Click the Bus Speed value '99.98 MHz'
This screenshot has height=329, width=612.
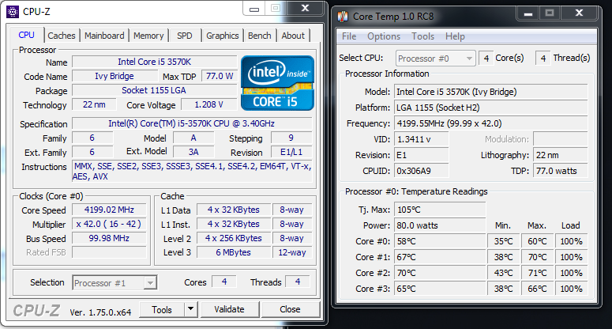[109, 238]
